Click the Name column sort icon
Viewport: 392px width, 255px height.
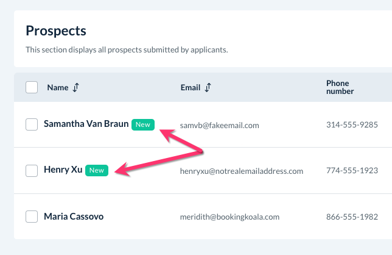(x=75, y=87)
